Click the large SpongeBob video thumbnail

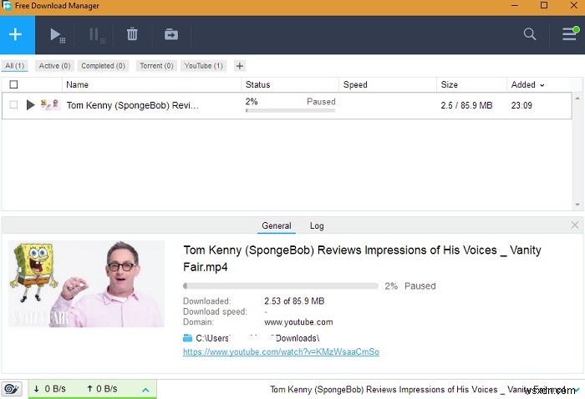point(86,284)
